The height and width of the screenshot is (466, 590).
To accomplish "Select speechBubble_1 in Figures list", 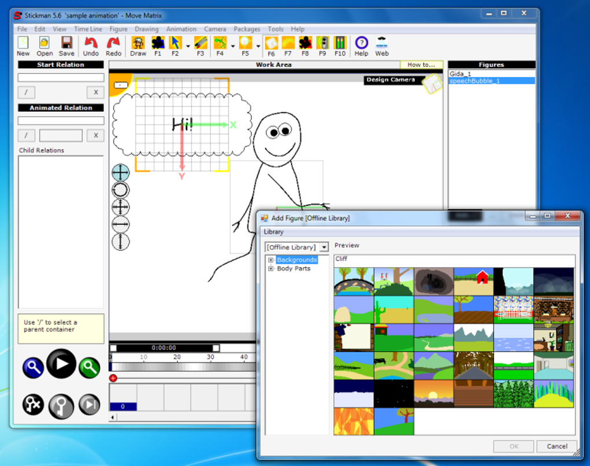I will point(492,81).
